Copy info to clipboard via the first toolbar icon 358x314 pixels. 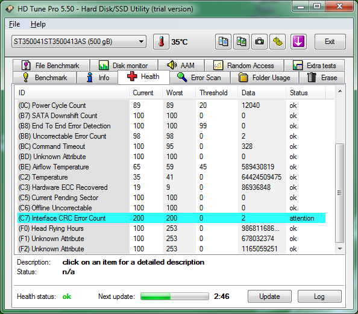point(223,42)
